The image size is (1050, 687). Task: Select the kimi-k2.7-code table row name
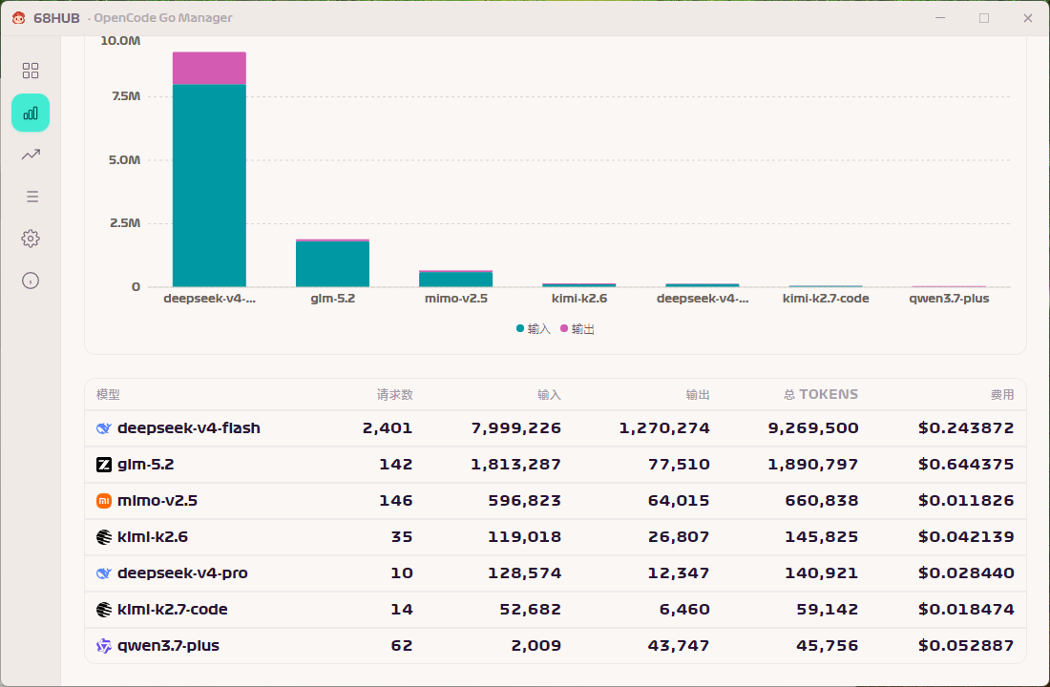(173, 610)
